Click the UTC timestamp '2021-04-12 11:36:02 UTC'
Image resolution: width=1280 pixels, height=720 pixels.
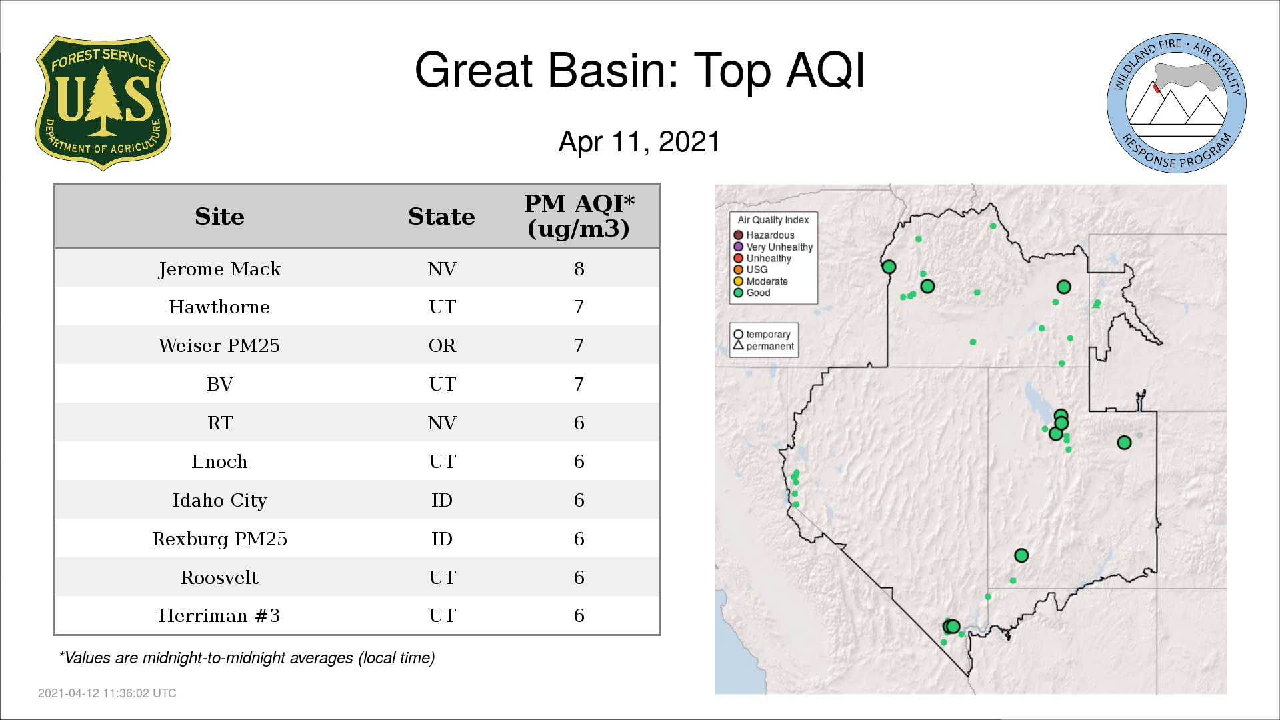click(x=107, y=693)
